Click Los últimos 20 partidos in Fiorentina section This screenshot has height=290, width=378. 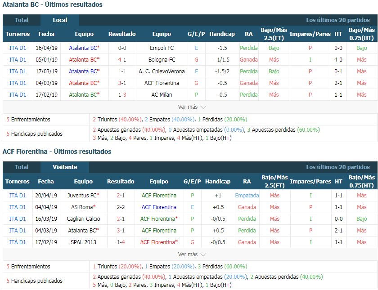pos(338,167)
